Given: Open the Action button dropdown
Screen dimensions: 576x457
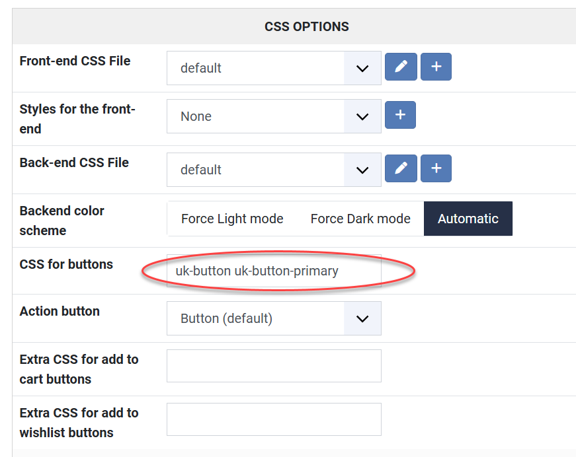Looking at the screenshot, I should point(274,318).
